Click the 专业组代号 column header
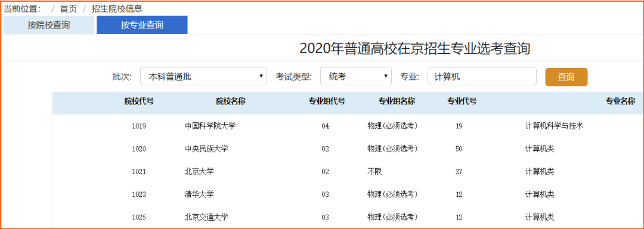 (327, 101)
